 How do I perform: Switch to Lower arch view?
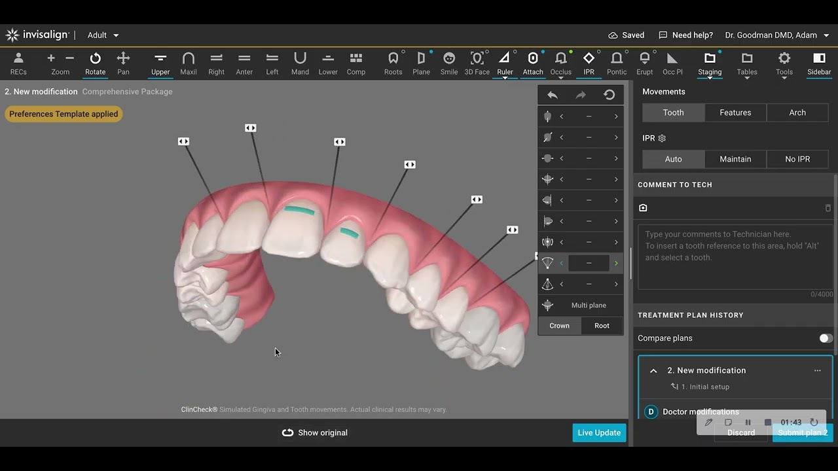point(328,63)
